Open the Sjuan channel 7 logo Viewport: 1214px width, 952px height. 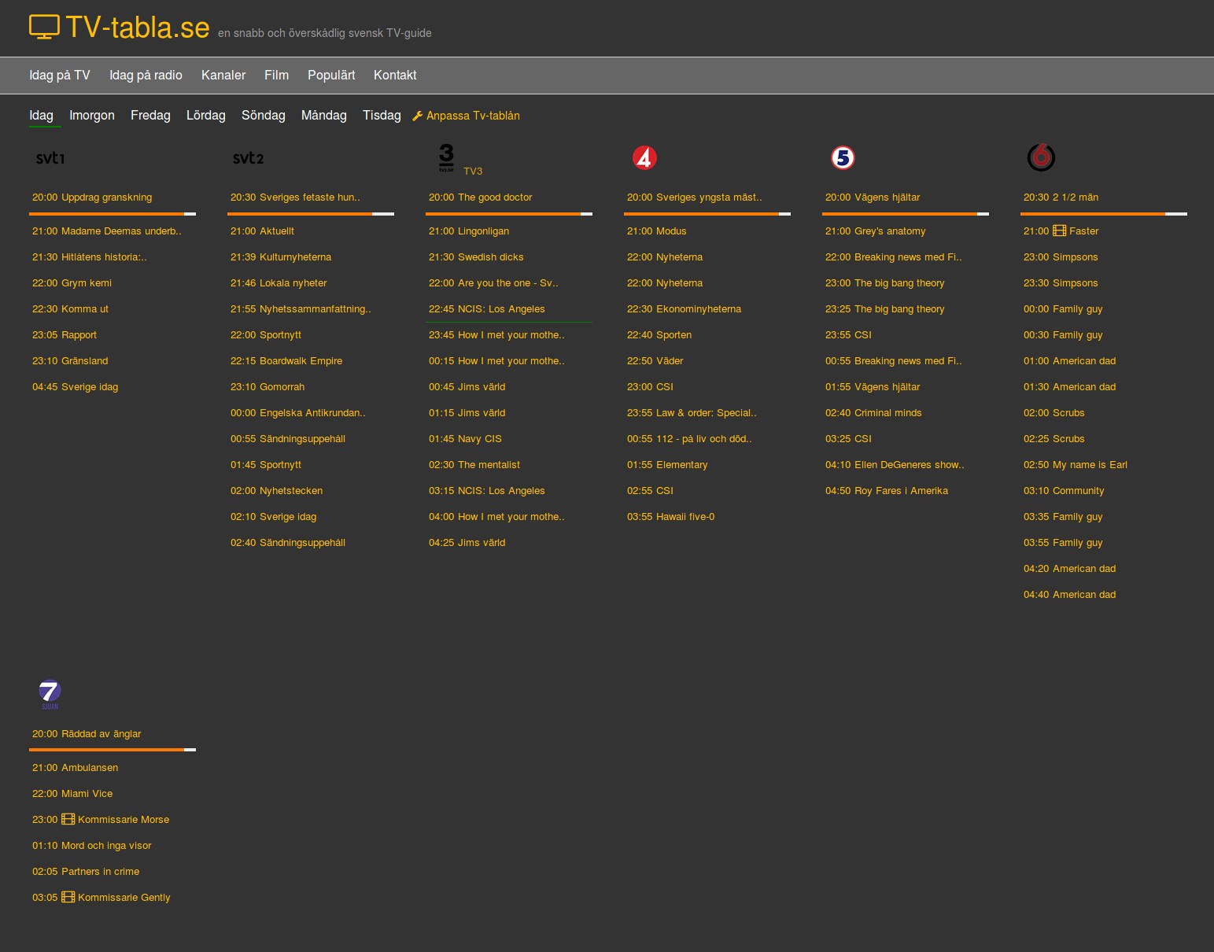coord(50,694)
